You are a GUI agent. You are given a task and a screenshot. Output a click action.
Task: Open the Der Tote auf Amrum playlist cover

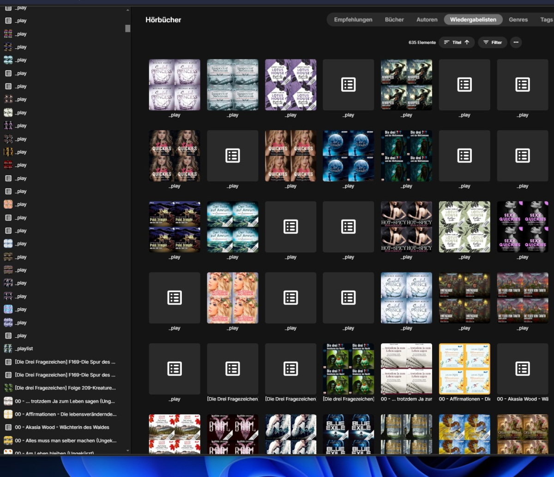[x=233, y=227]
